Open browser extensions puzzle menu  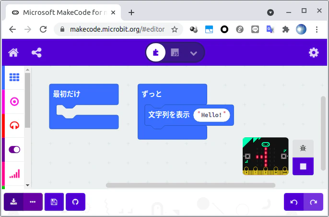(286, 29)
